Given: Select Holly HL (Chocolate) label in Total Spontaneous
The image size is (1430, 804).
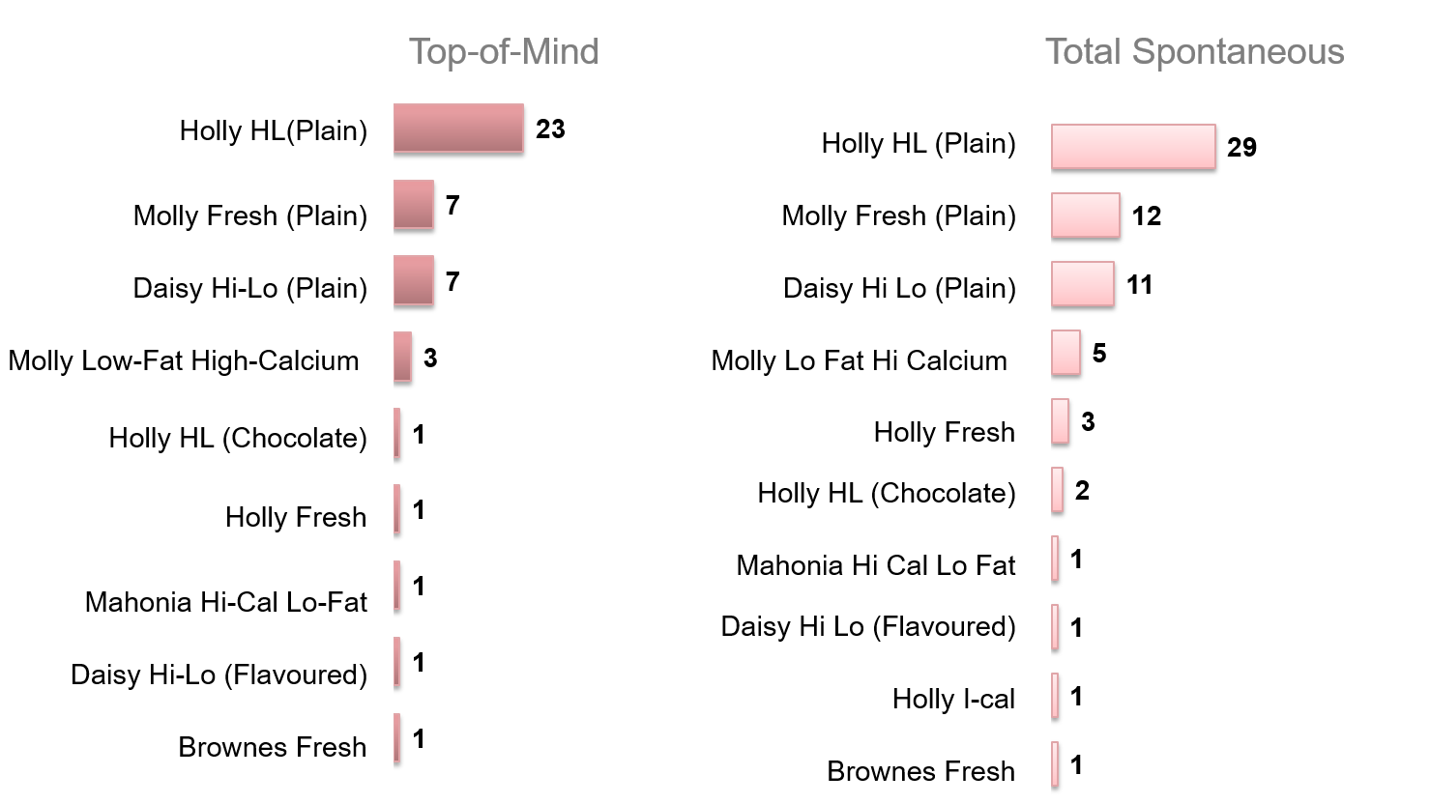Looking at the screenshot, I should click(887, 493).
